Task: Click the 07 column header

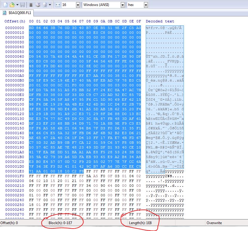Action: pos(81,21)
